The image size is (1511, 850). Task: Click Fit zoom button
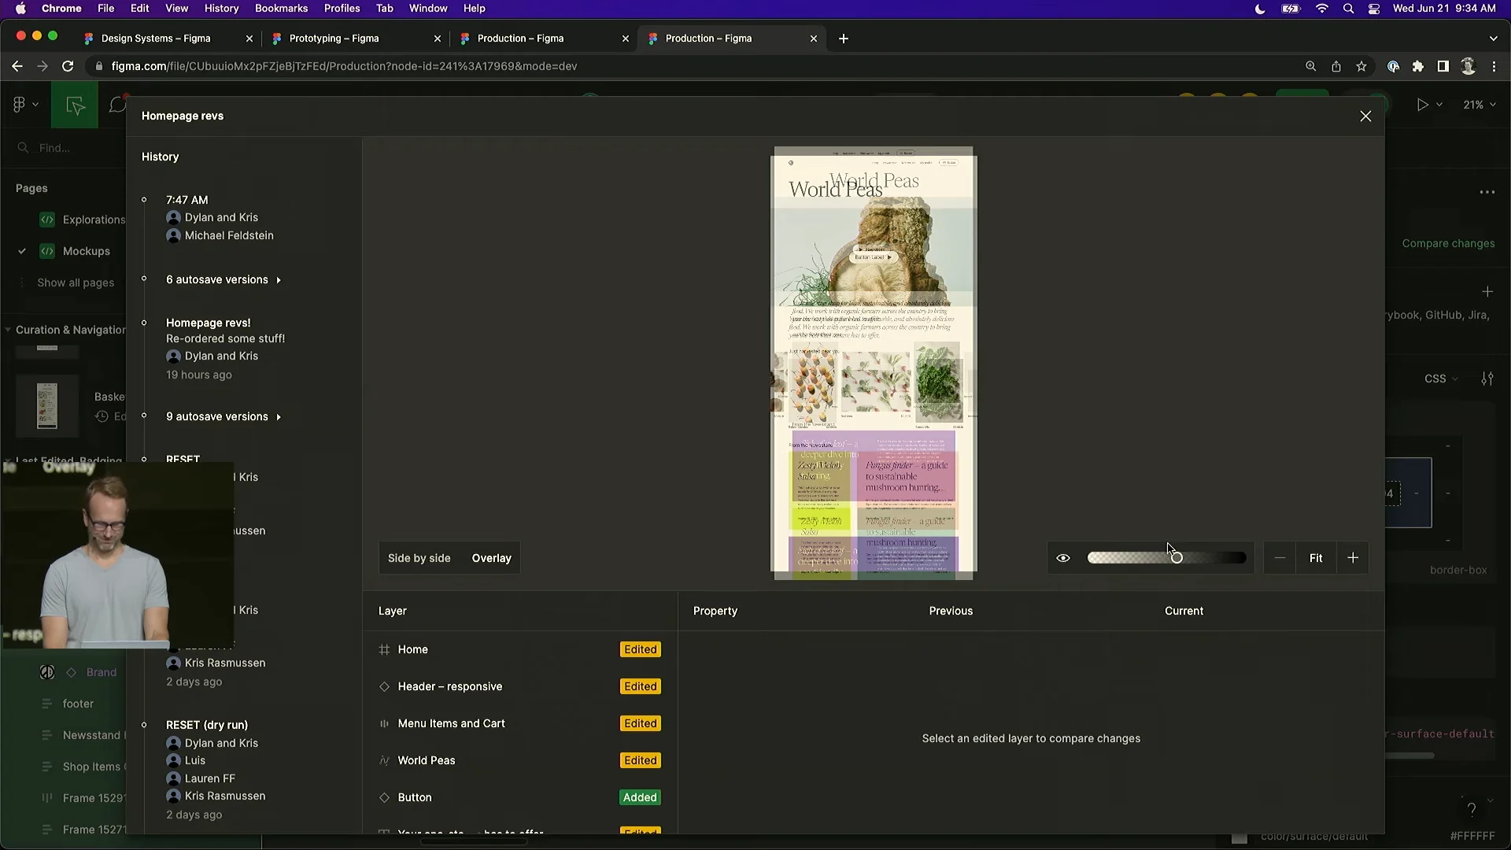pos(1316,558)
